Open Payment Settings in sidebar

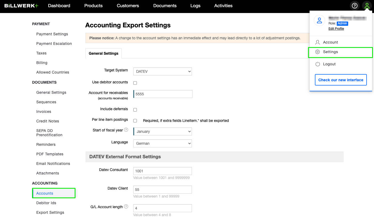click(x=52, y=34)
